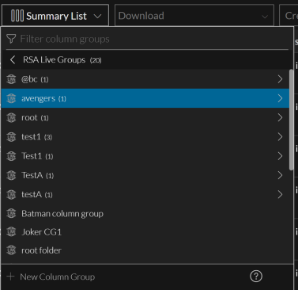Expand the Test1 (1) folder chevron

[280, 156]
